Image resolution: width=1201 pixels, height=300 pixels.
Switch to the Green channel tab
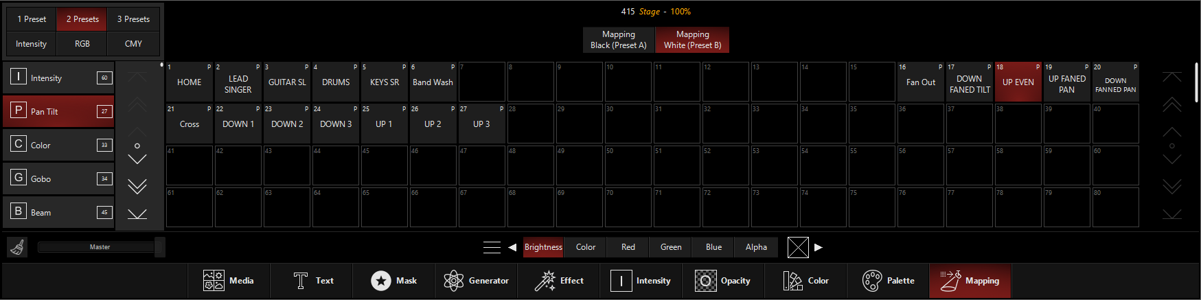tap(671, 247)
